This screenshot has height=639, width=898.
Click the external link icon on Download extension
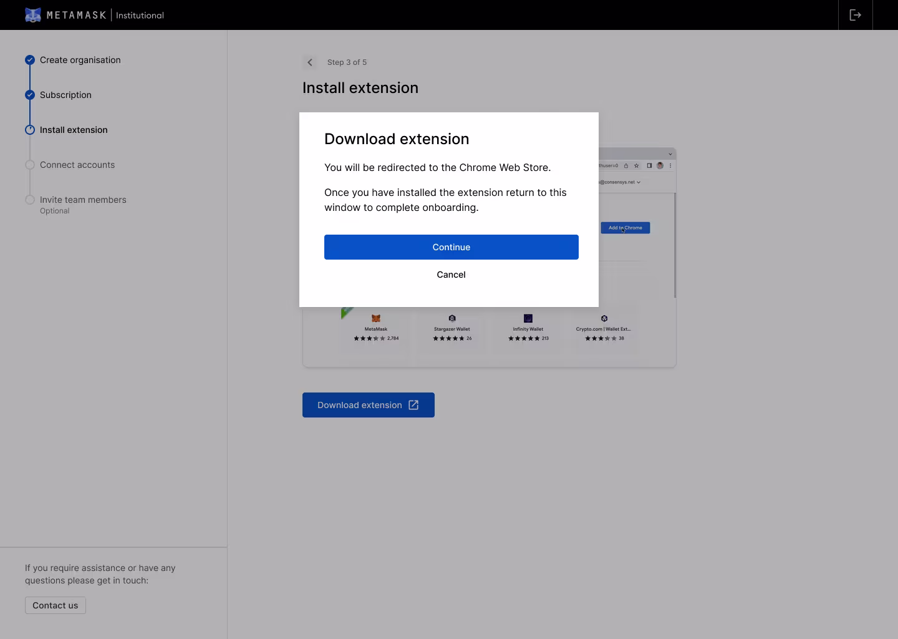click(x=413, y=405)
